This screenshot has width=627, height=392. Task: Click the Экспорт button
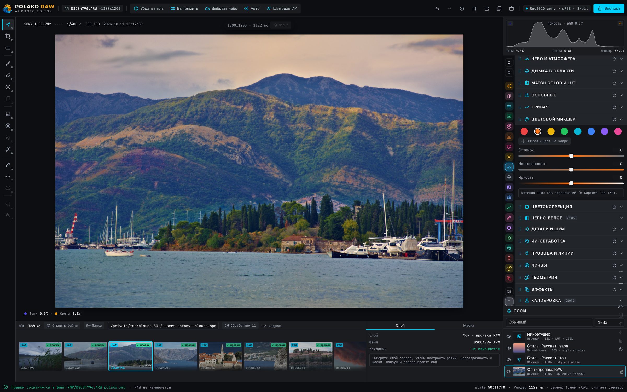pyautogui.click(x=609, y=9)
